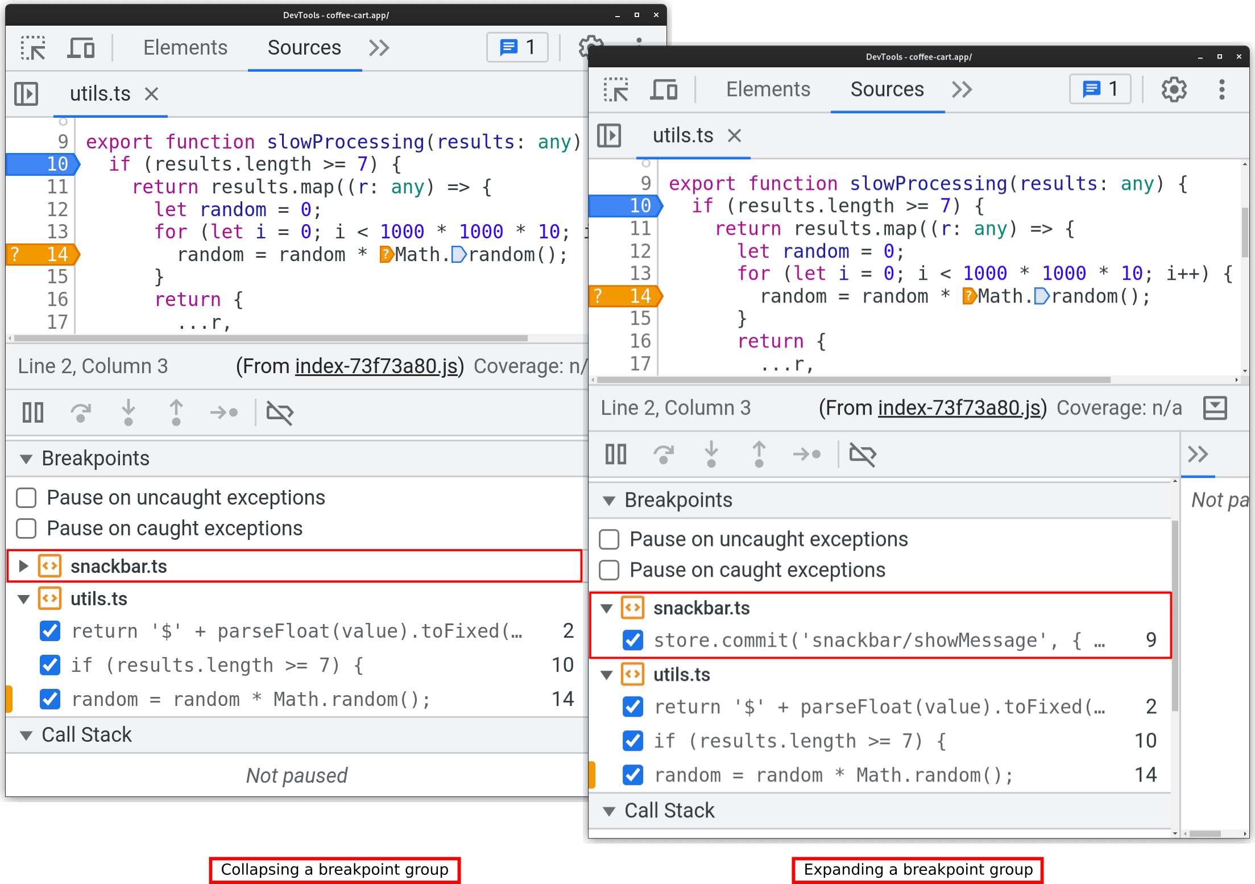Screen dimensions: 1255x884
Task: Open the more tabs menu in left DevTools
Action: coord(378,47)
